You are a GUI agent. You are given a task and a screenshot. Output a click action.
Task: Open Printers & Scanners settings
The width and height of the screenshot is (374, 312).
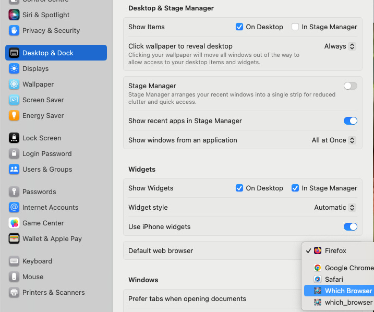(x=53, y=293)
